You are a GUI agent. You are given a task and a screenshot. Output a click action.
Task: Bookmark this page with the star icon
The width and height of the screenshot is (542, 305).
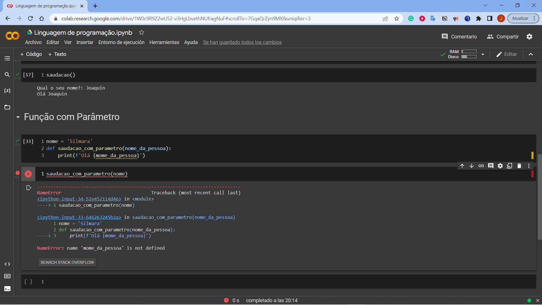pyautogui.click(x=397, y=19)
